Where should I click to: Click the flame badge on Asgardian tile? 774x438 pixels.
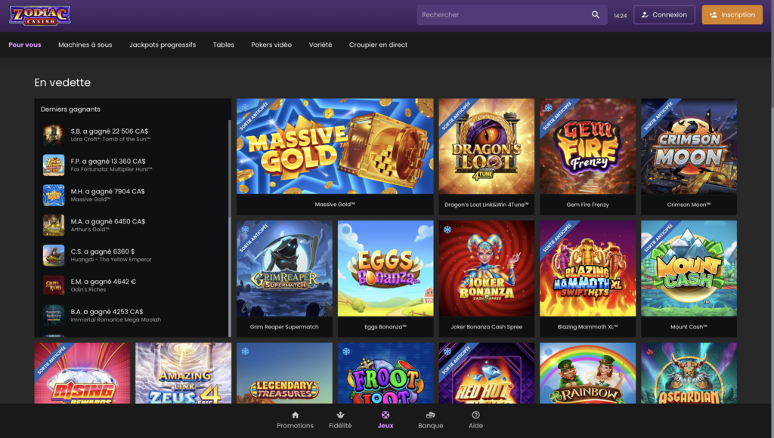click(x=649, y=352)
